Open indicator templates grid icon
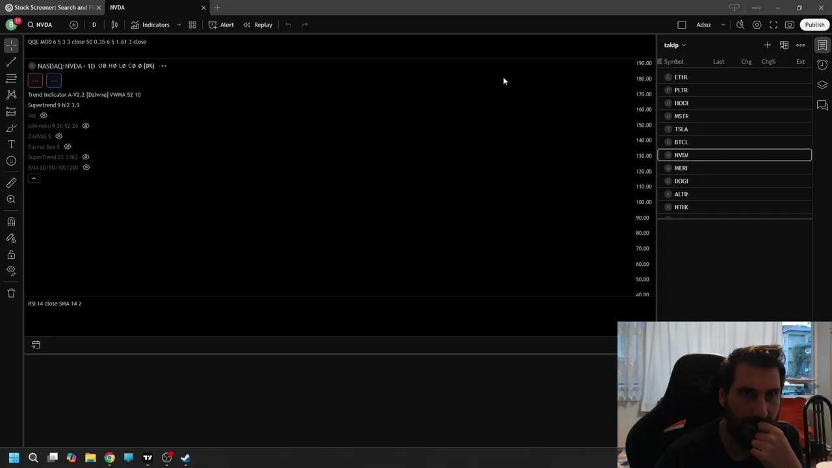 click(x=192, y=25)
